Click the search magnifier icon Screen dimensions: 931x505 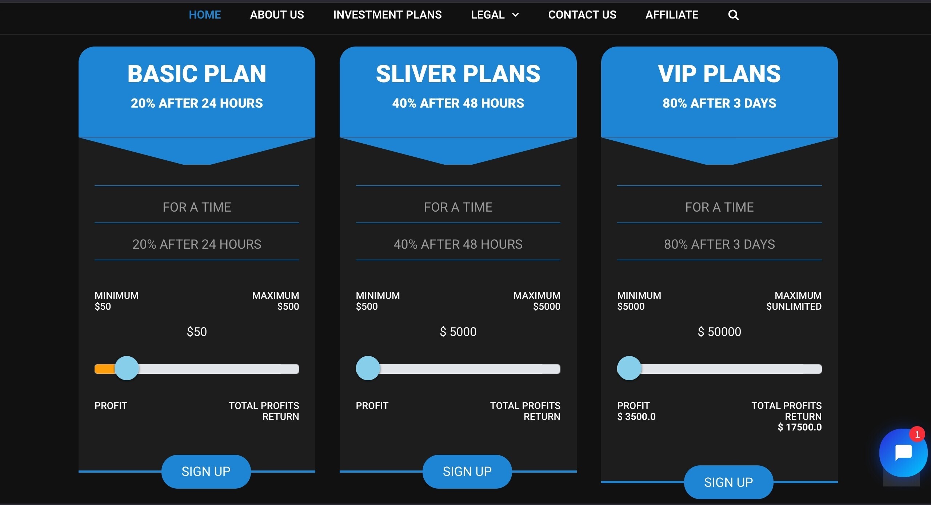coord(733,15)
